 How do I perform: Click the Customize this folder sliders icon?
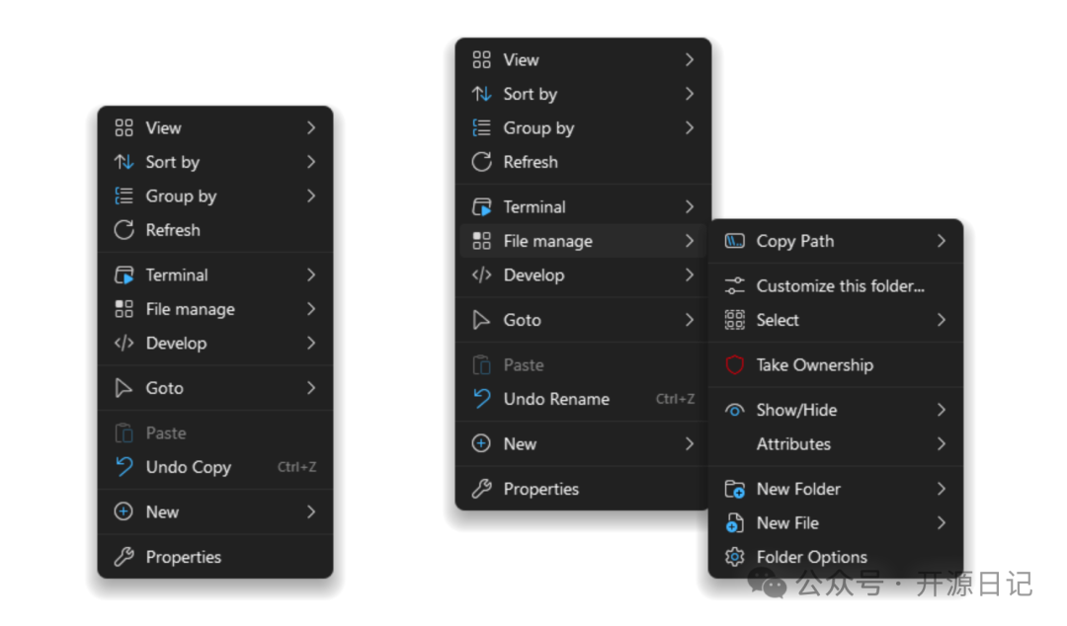pos(734,286)
